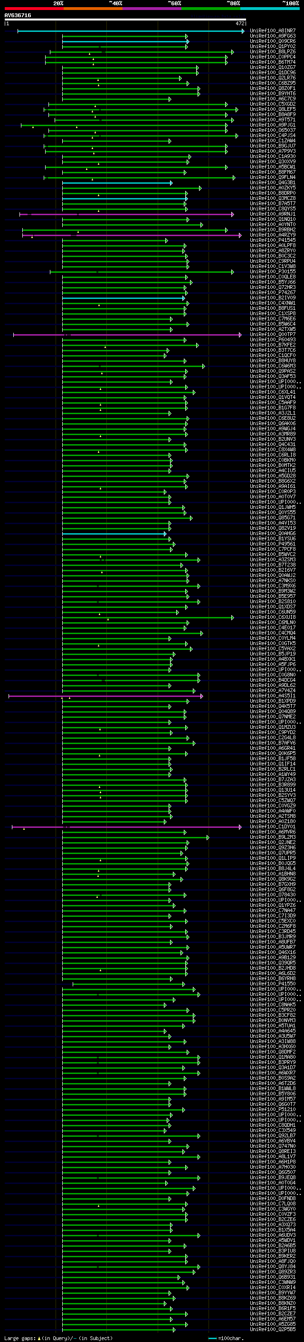Select hit UniRef100_Q3MCZ8

point(273,199)
